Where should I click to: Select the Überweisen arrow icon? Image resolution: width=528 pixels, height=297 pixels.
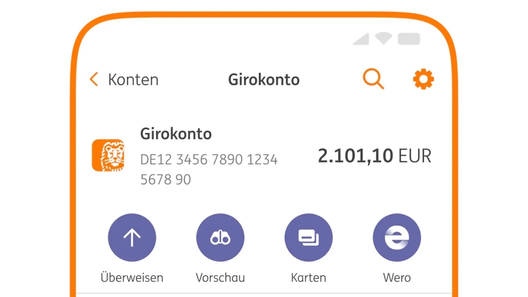tap(131, 237)
